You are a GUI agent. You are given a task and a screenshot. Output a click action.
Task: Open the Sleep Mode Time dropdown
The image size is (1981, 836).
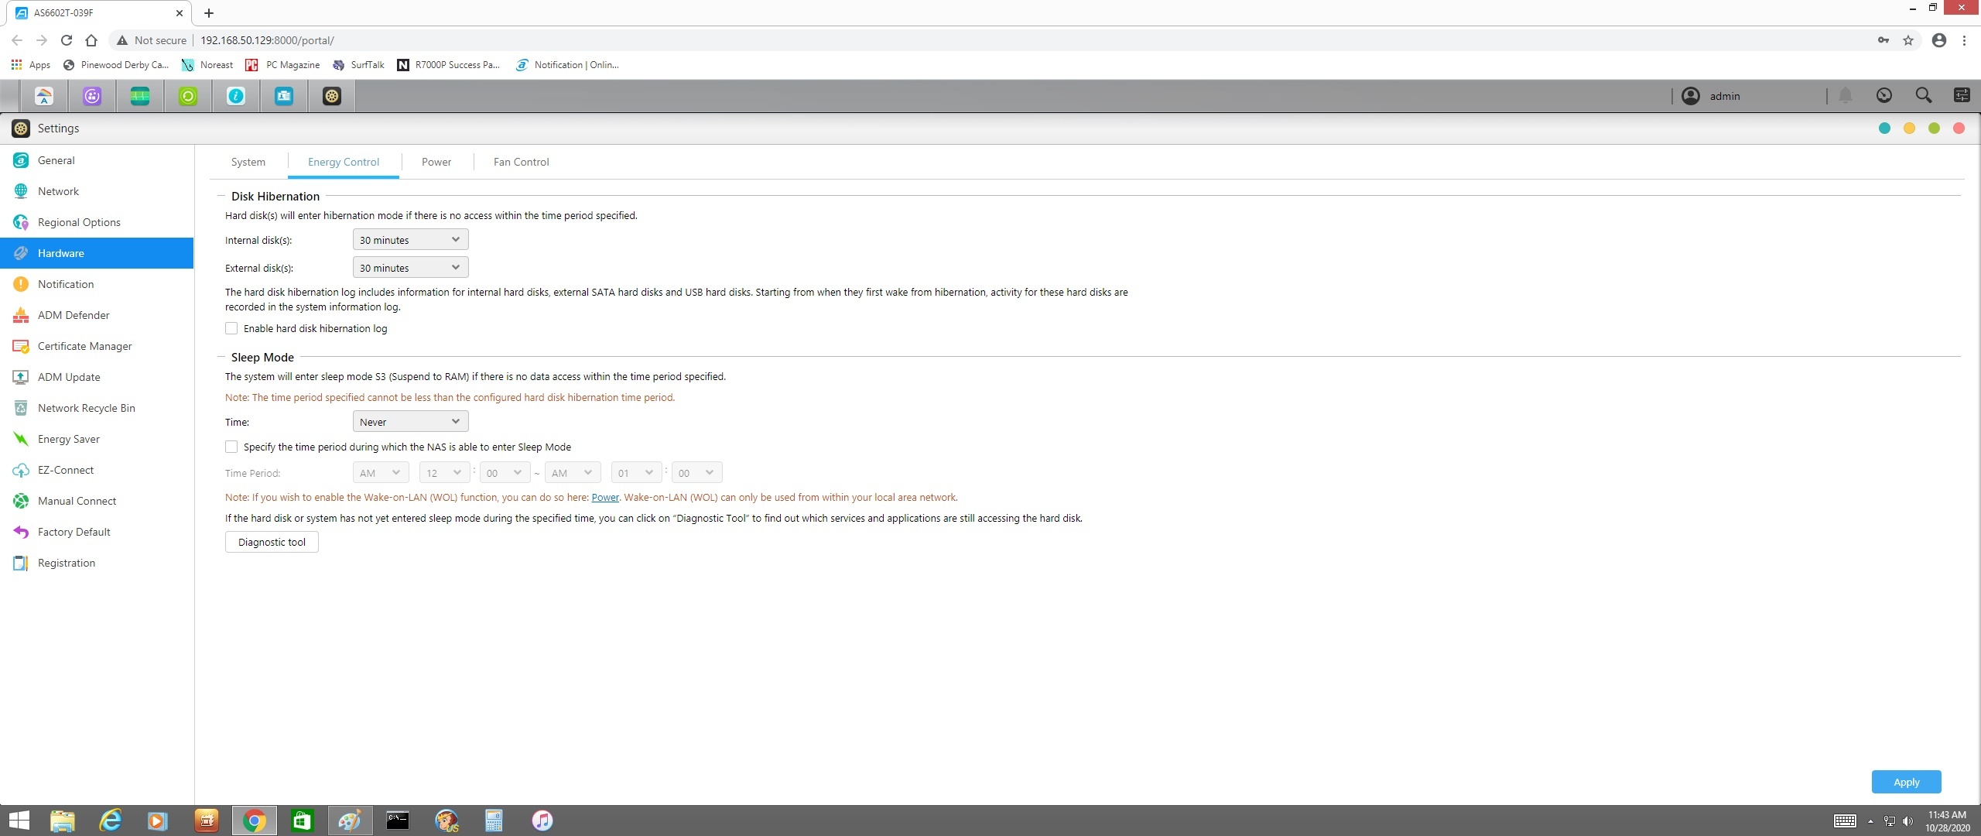coord(410,422)
